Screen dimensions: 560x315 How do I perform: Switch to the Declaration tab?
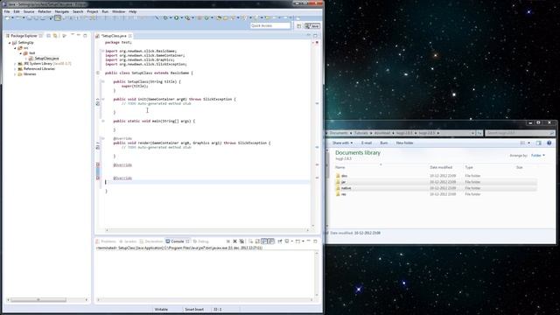click(x=151, y=241)
